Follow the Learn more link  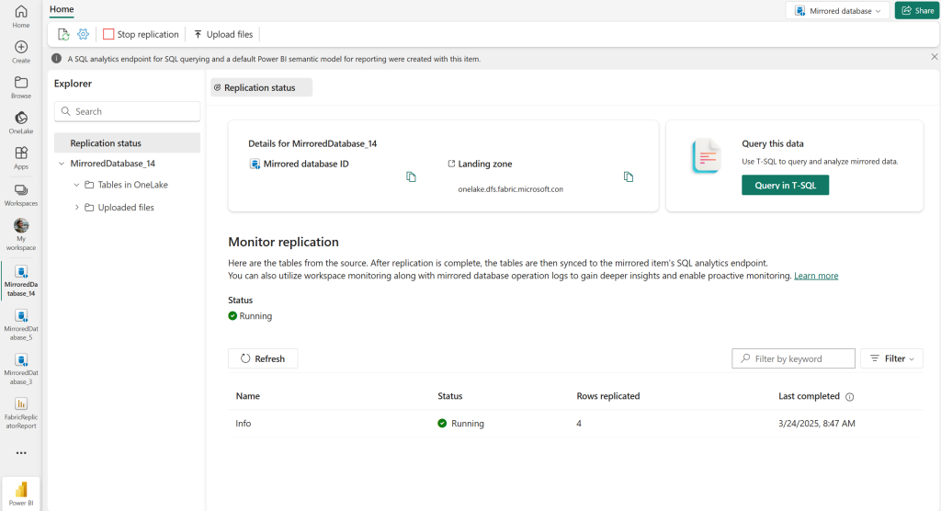816,276
